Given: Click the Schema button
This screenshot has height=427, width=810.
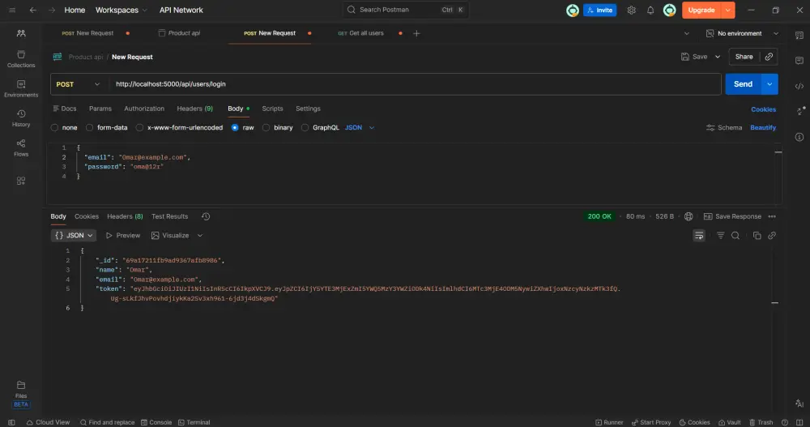Looking at the screenshot, I should 723,128.
